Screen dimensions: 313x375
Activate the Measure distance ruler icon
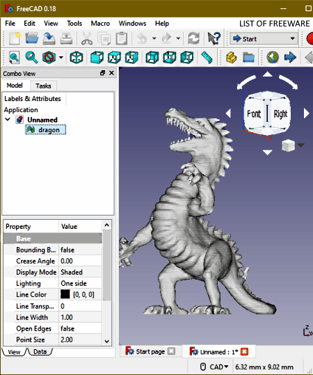click(207, 58)
